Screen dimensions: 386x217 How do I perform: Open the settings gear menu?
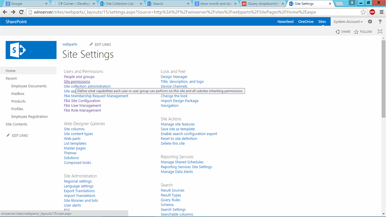coord(370,22)
